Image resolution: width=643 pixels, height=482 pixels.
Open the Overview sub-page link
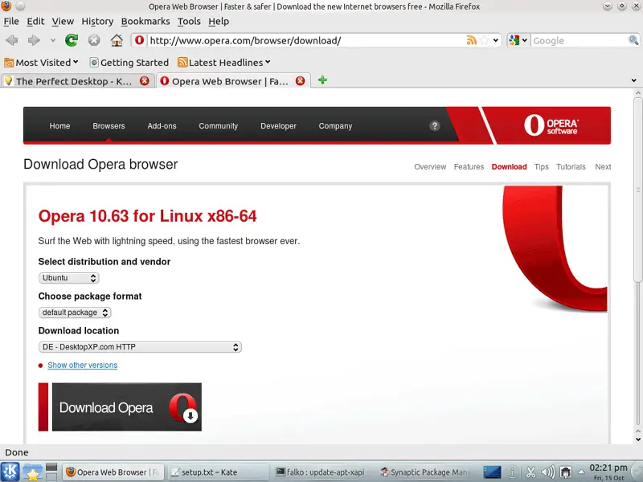(x=430, y=167)
